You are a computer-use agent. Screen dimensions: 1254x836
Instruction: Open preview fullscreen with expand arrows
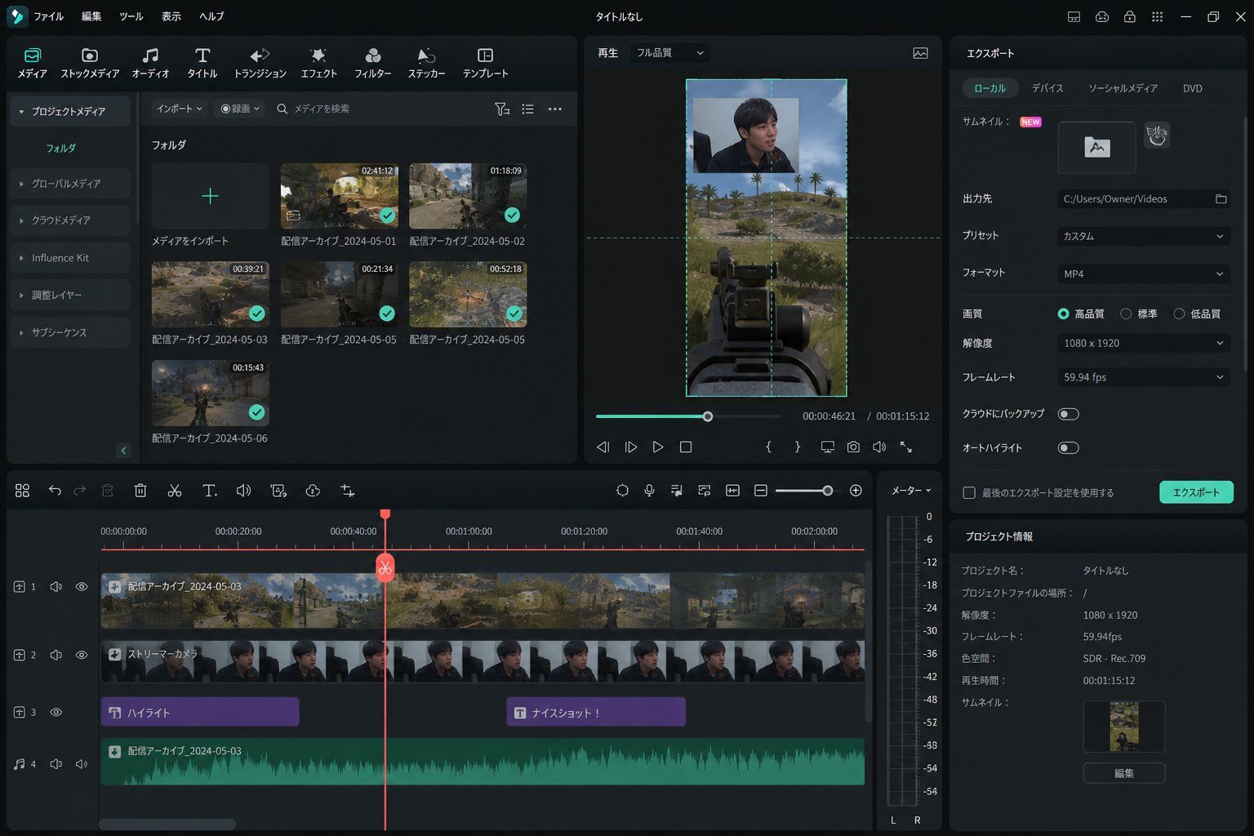pyautogui.click(x=906, y=447)
